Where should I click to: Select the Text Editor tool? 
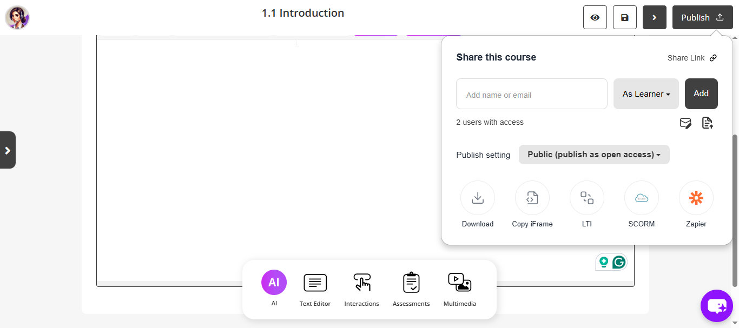coord(315,283)
